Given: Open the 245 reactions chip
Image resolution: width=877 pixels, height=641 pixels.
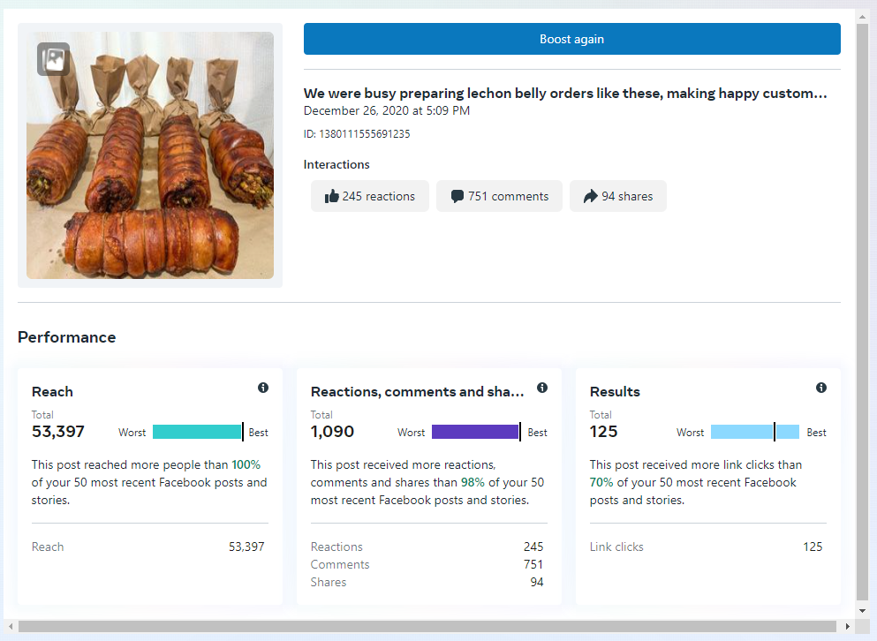Looking at the screenshot, I should [369, 196].
